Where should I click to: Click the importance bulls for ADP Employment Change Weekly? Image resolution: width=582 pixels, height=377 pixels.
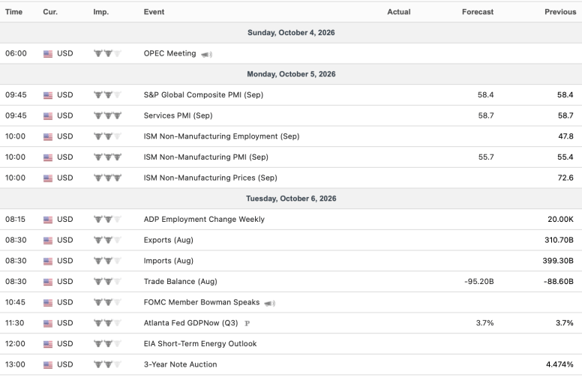pyautogui.click(x=107, y=220)
